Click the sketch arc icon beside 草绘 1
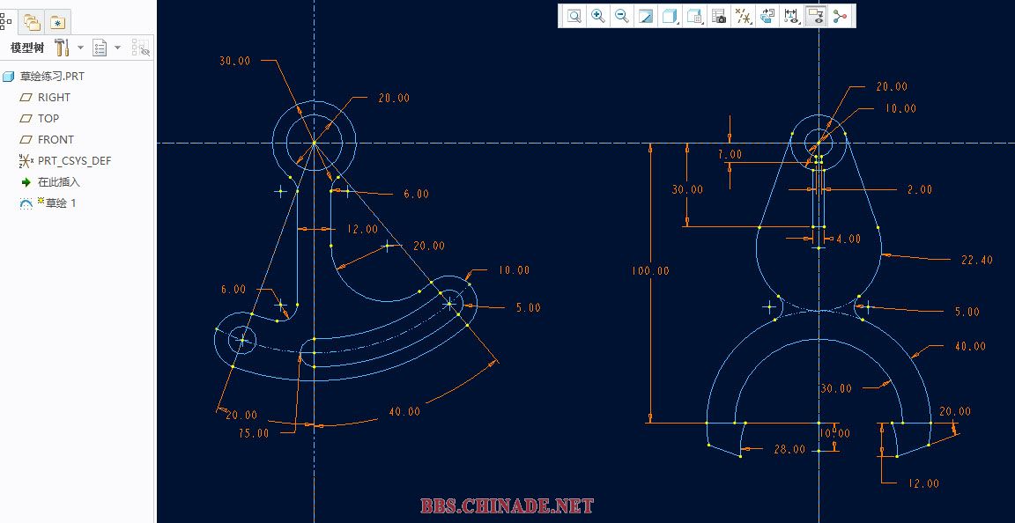This screenshot has height=523, width=1015. (x=26, y=203)
